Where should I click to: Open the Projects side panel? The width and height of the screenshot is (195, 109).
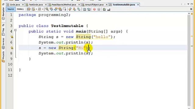click(x=3, y=57)
